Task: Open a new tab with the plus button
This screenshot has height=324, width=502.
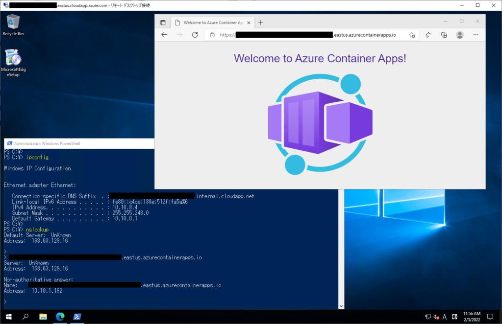Action: point(260,22)
